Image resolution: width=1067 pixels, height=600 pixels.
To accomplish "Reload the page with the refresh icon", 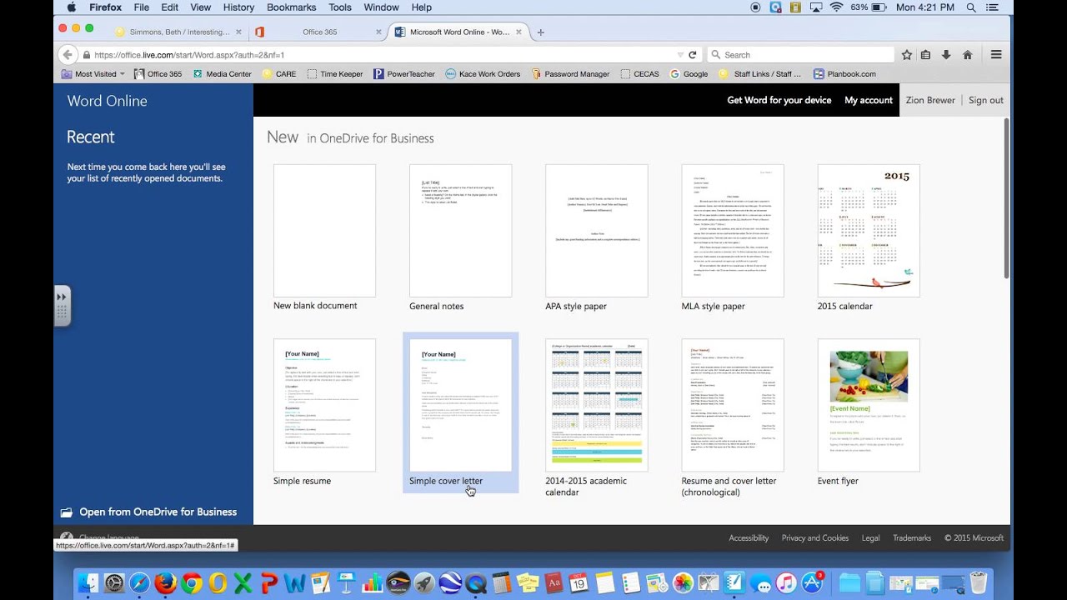I will pos(692,55).
